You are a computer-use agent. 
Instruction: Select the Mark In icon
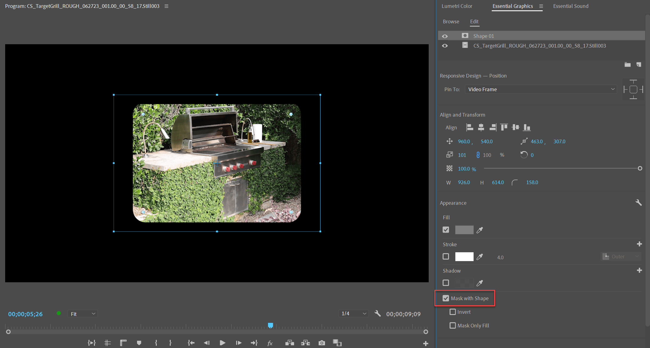point(156,343)
